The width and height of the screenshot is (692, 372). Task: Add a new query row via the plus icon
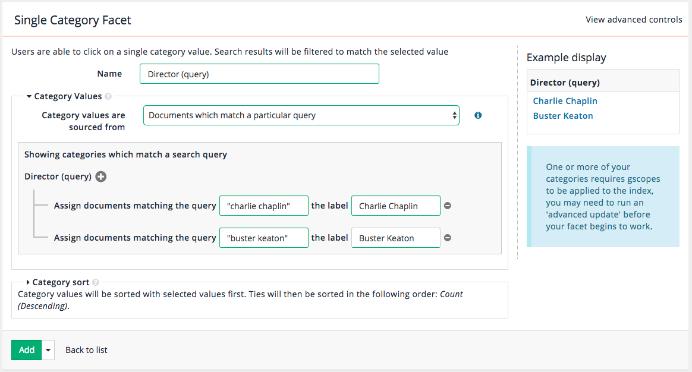[x=101, y=176]
